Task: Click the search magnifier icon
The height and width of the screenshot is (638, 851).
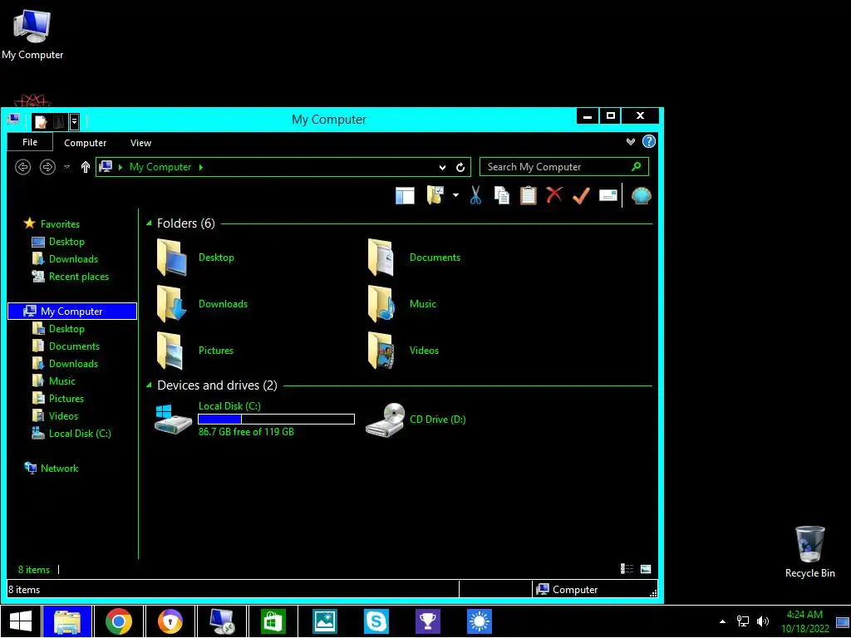Action: 636,166
